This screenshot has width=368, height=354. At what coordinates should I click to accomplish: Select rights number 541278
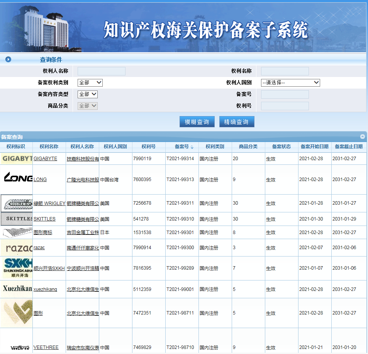point(141,219)
